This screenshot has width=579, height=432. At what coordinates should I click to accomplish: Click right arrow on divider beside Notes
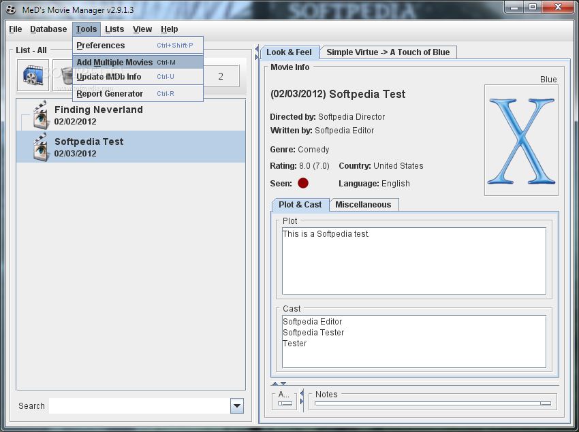pyautogui.click(x=302, y=401)
